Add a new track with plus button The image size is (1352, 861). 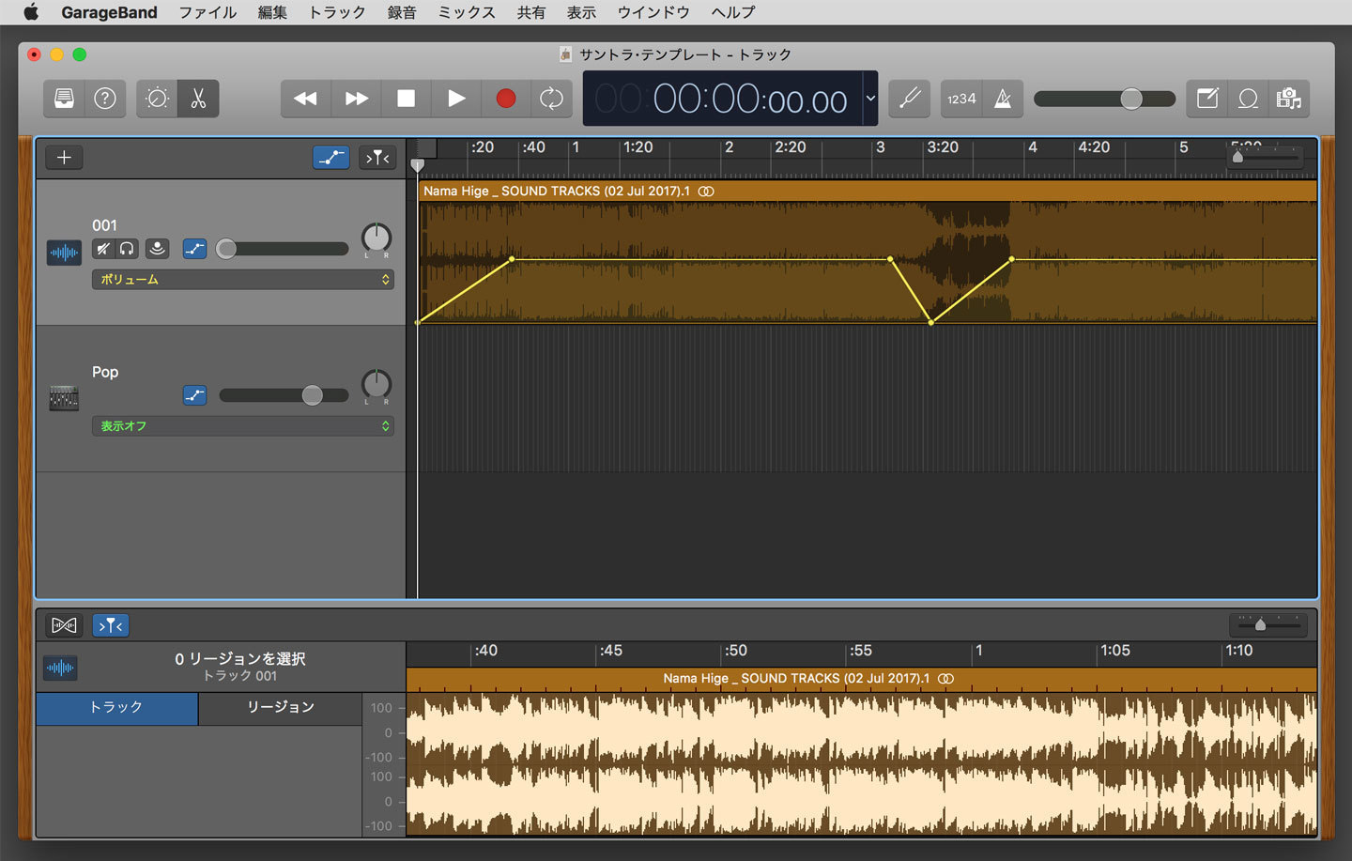tap(64, 158)
